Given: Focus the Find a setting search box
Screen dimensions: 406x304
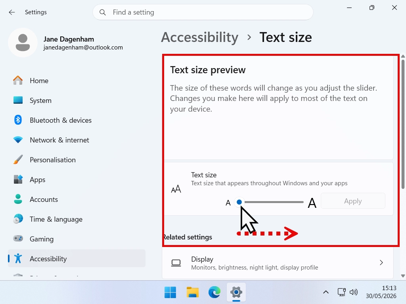Looking at the screenshot, I should (203, 12).
